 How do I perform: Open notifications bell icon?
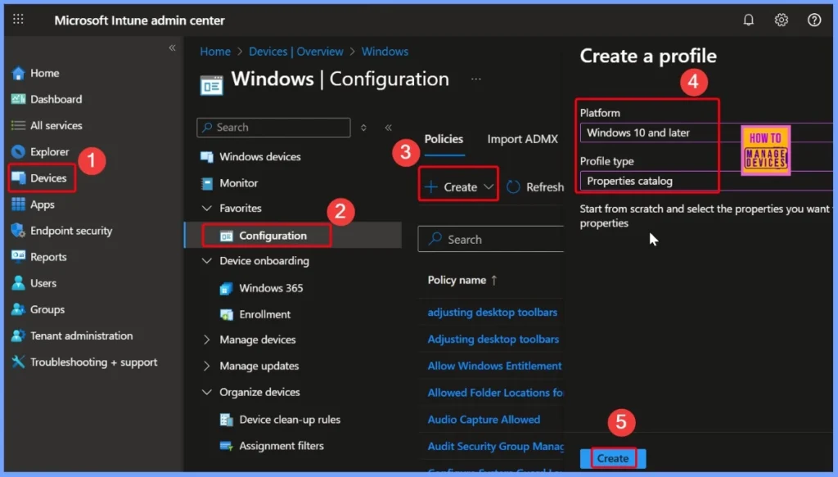coord(748,20)
